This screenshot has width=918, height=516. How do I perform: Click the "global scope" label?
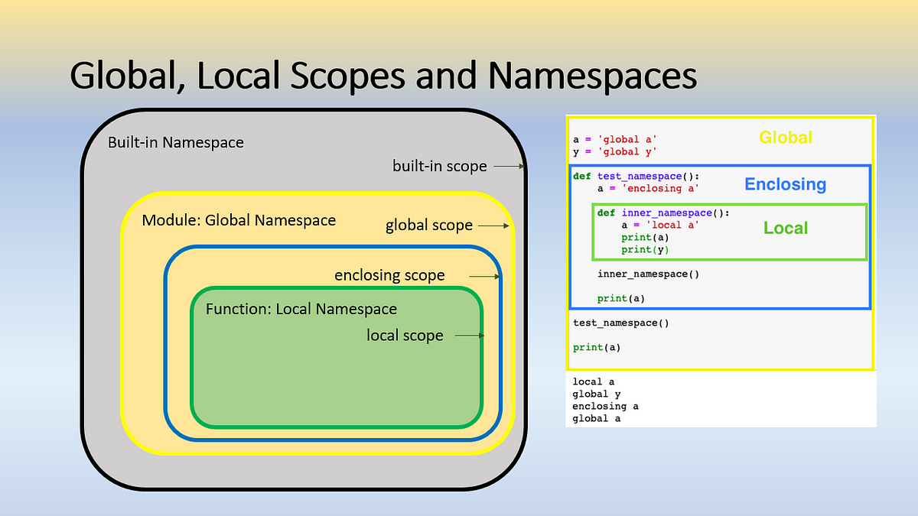pos(429,226)
